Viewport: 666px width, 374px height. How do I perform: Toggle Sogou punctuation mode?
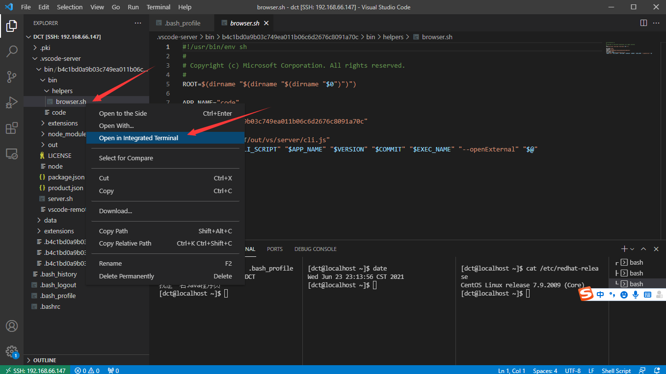coord(612,295)
